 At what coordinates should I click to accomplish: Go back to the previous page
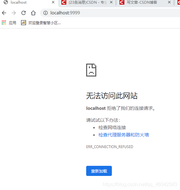point(4,13)
